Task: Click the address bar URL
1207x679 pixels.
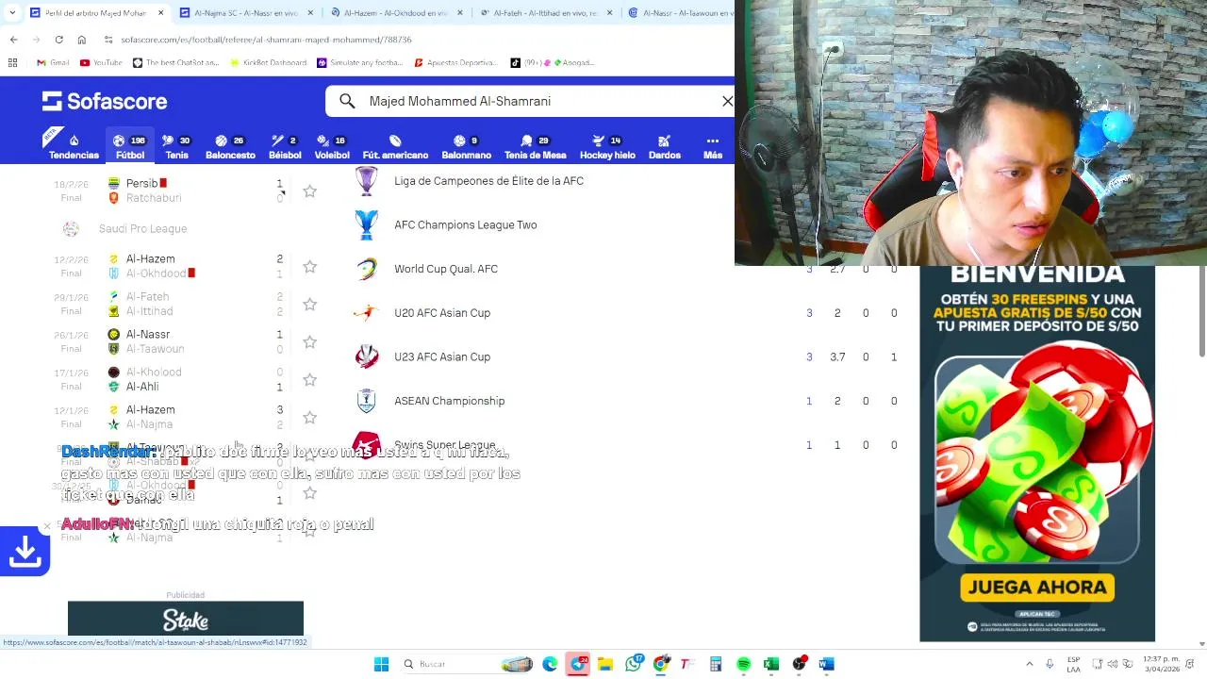Action: [267, 40]
